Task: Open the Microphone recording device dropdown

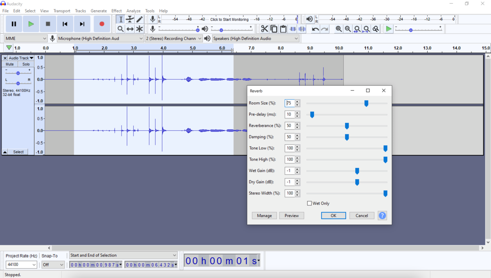Action: click(101, 38)
